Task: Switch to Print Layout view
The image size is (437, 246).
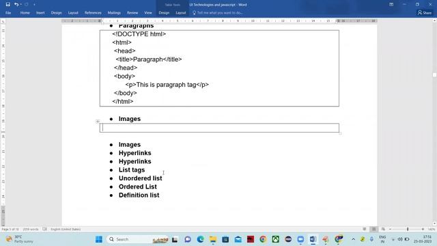Action: pyautogui.click(x=373, y=230)
